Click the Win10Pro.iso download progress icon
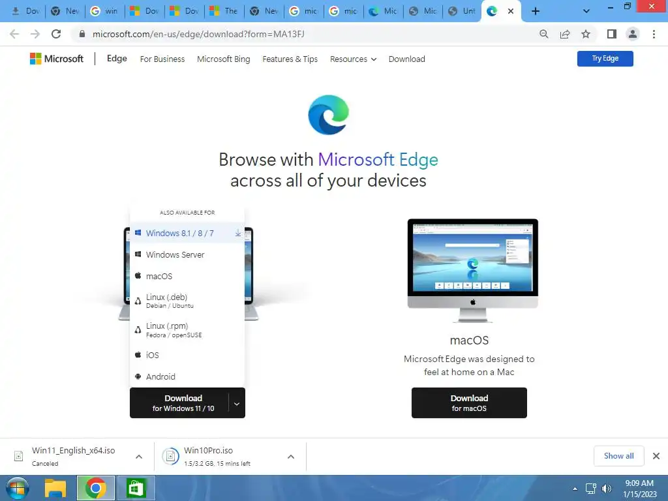 point(170,456)
